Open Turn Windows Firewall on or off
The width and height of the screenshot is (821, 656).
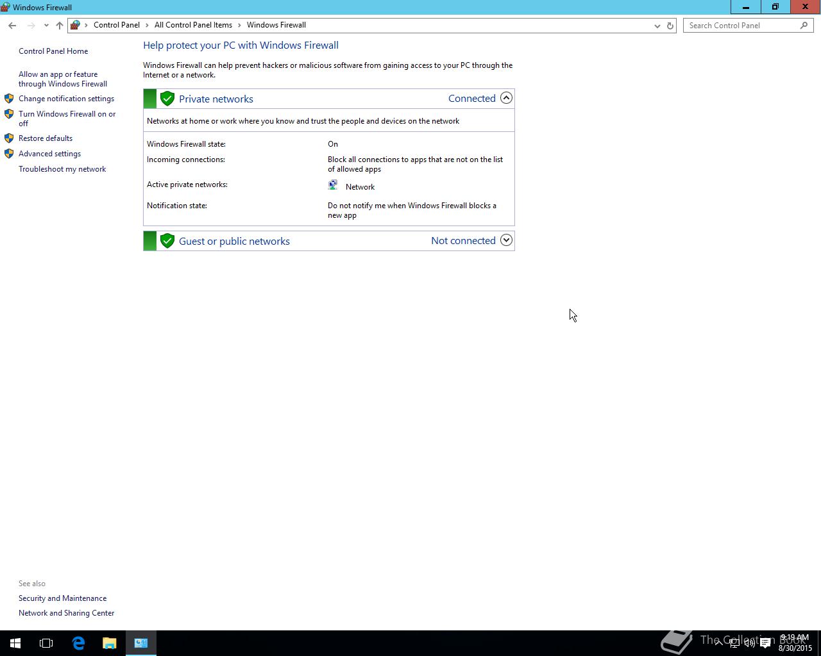point(67,119)
